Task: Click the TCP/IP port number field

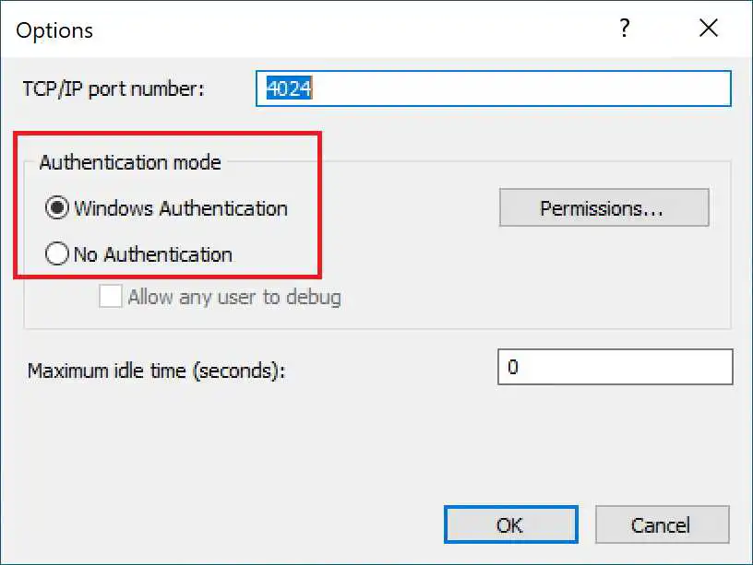Action: pyautogui.click(x=493, y=88)
